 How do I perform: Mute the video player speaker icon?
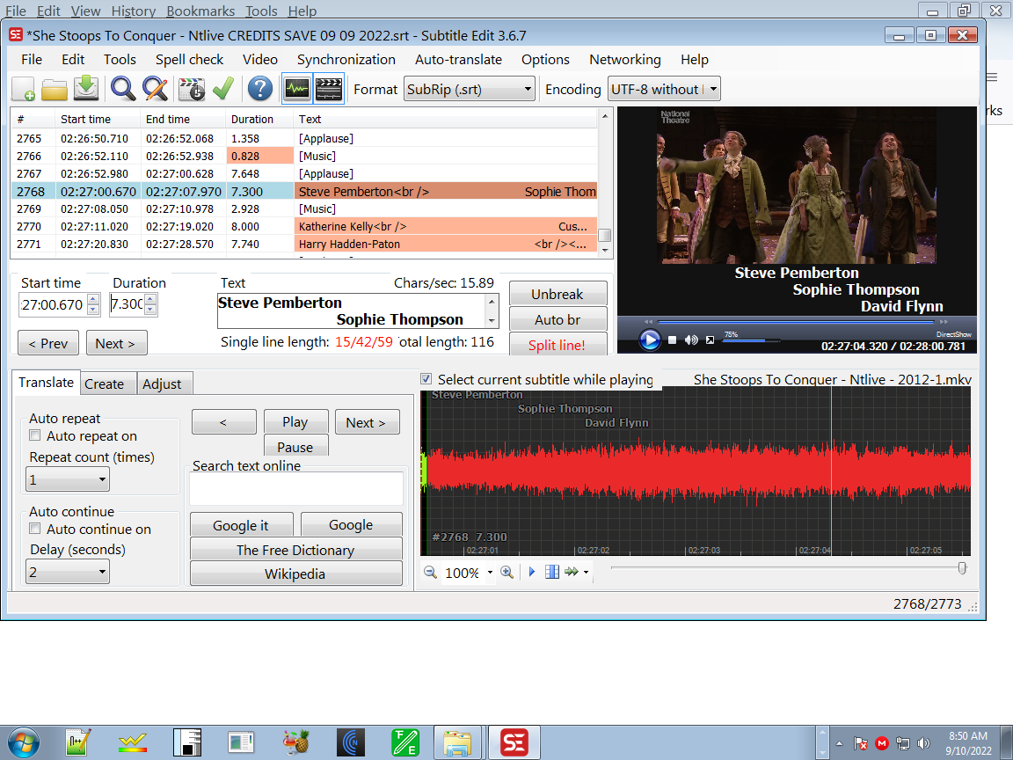pyautogui.click(x=691, y=340)
